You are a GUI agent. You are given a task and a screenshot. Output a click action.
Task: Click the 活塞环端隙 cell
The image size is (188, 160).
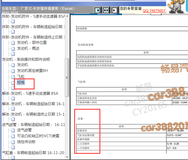pyautogui.click(x=121, y=139)
